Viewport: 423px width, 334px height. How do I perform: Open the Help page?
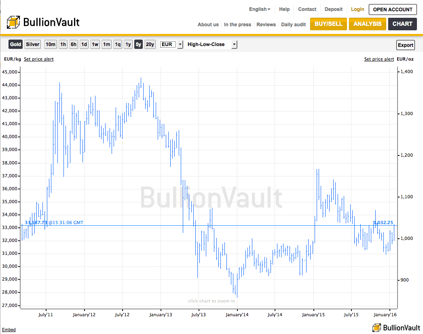click(x=284, y=9)
